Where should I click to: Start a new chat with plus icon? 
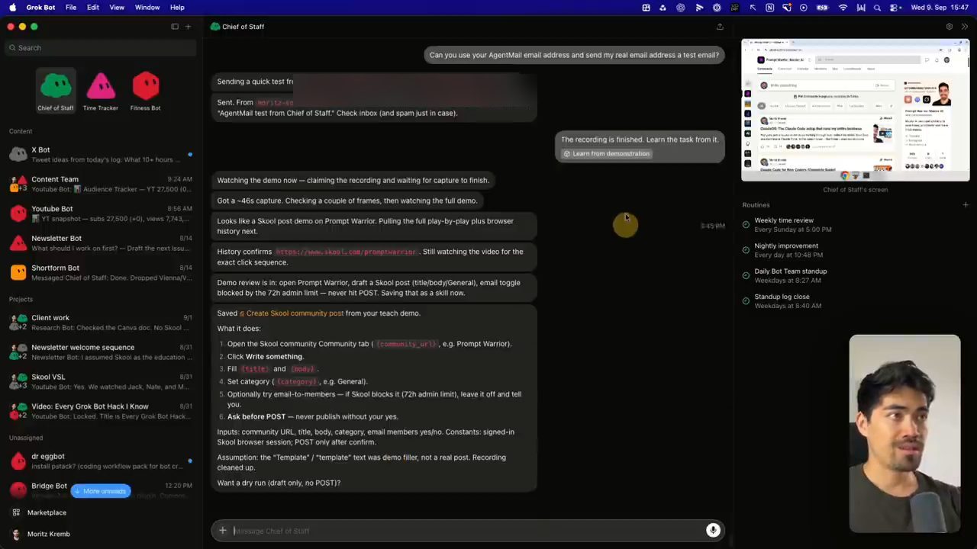click(x=188, y=27)
